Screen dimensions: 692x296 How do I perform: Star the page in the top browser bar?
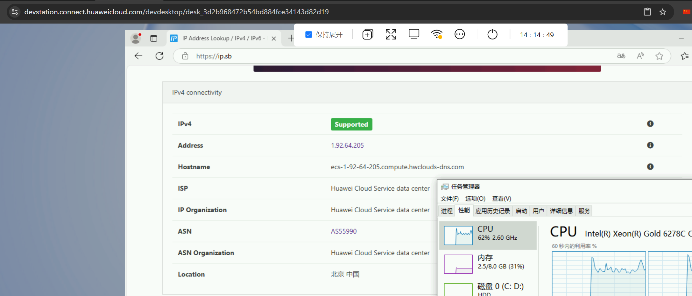[x=663, y=12]
